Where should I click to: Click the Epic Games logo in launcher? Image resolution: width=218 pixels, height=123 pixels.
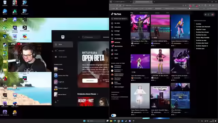(x=63, y=37)
